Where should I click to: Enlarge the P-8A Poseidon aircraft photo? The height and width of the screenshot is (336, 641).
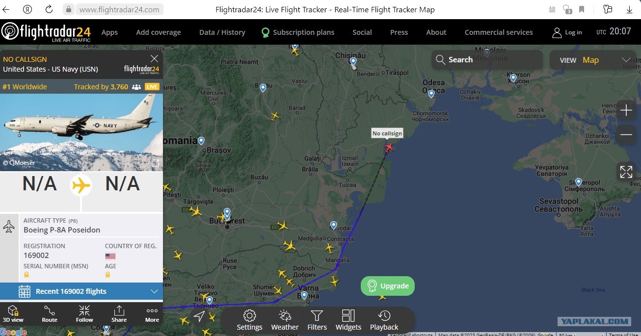81,132
